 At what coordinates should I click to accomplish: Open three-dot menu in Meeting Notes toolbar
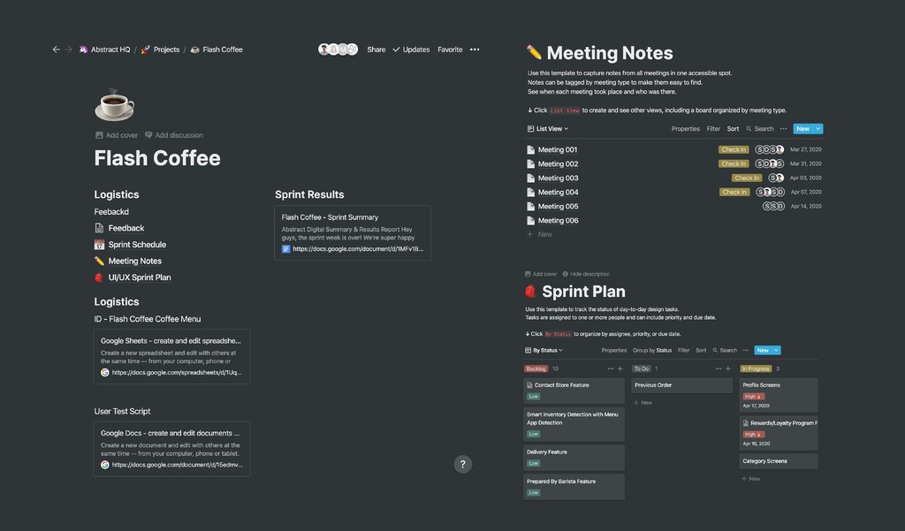coord(783,129)
